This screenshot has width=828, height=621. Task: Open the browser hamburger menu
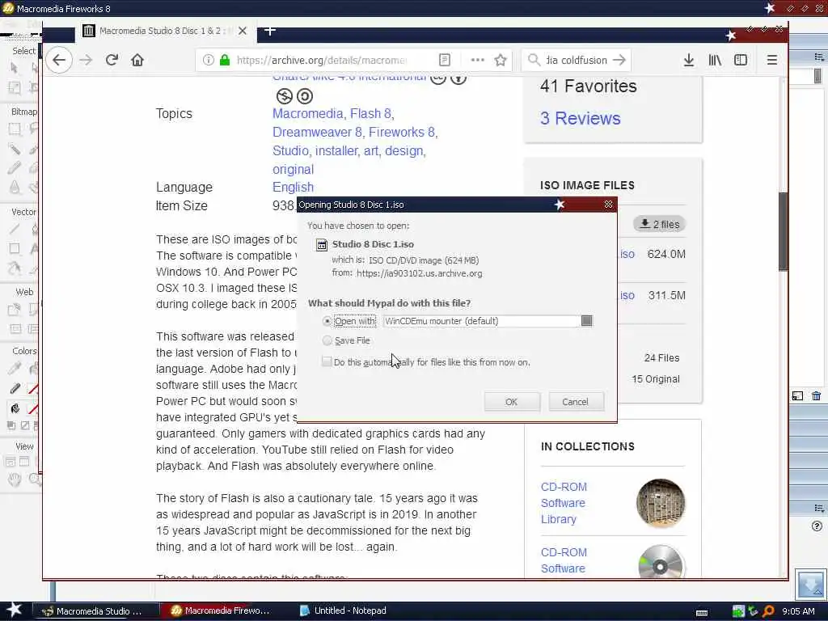772,60
